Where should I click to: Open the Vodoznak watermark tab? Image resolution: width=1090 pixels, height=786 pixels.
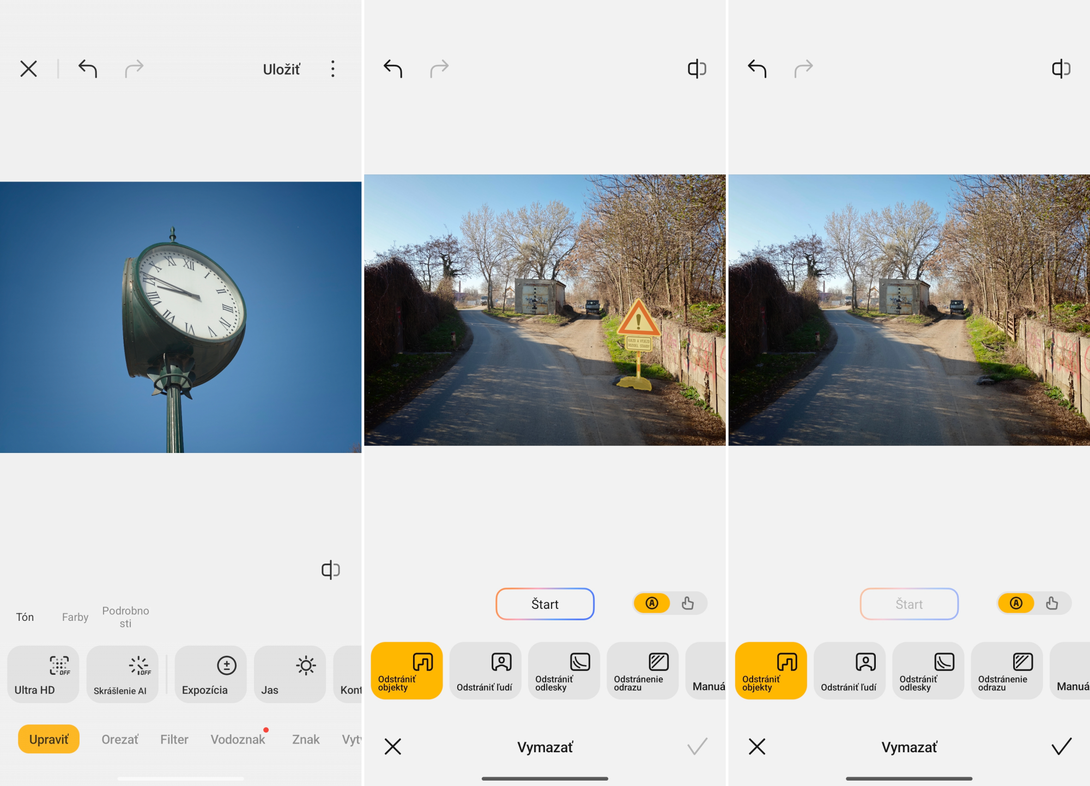tap(238, 740)
